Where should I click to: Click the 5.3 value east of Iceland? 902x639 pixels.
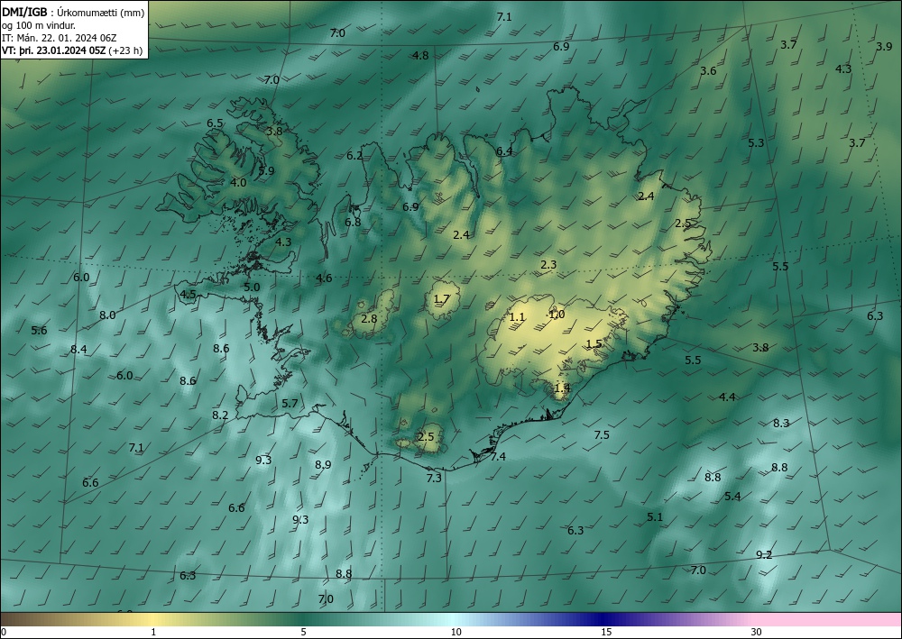tap(756, 142)
